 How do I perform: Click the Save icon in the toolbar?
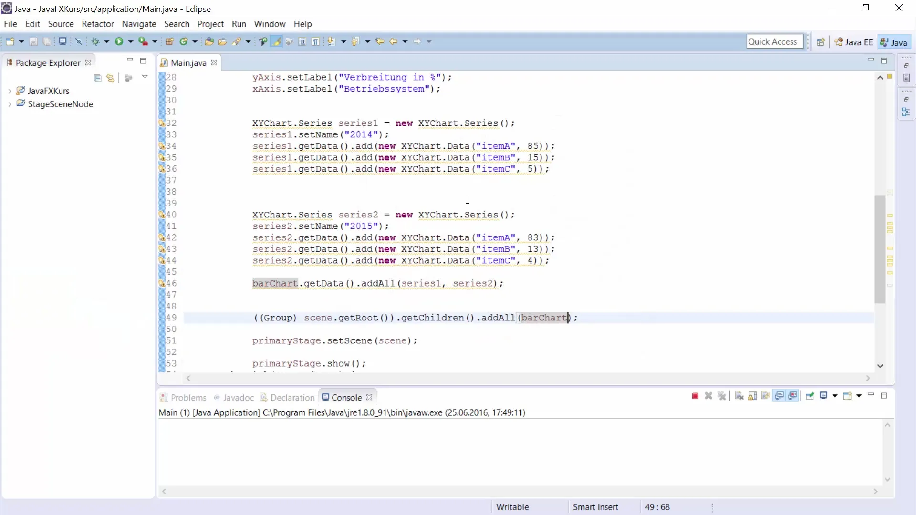click(x=33, y=41)
